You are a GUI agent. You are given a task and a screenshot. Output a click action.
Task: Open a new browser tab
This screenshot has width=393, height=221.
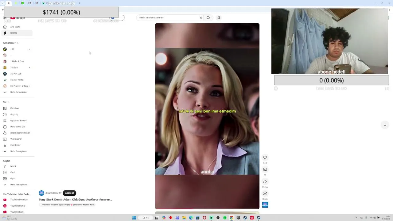pyautogui.click(x=80, y=3)
